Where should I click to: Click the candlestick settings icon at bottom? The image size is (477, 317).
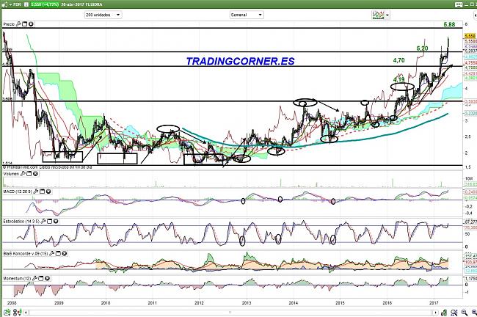(x=18, y=313)
